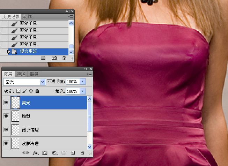The image size is (228, 166).
Task: Click 裙子清理 layer thumbnail
Action: click(x=15, y=129)
